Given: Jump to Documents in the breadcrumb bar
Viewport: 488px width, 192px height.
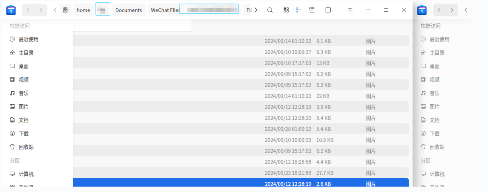Looking at the screenshot, I should 129,10.
